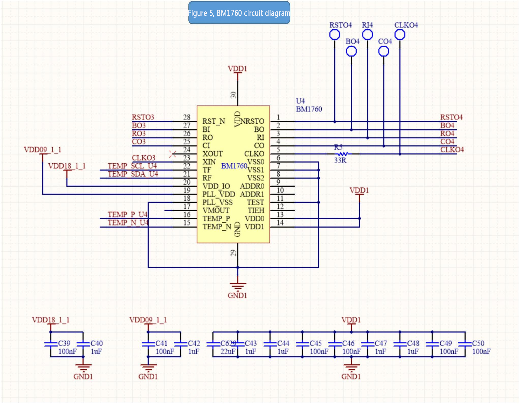Select the C39 100nF capacitor symbol
Screen dimensions: 520x404
coord(51,344)
